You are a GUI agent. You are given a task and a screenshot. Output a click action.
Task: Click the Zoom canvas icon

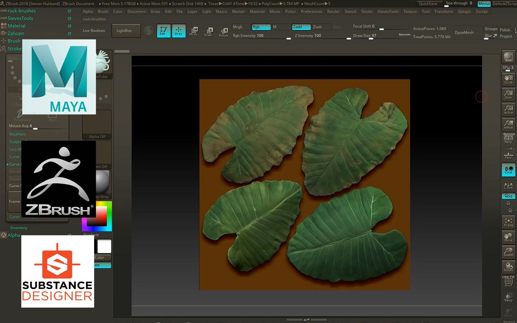[508, 94]
